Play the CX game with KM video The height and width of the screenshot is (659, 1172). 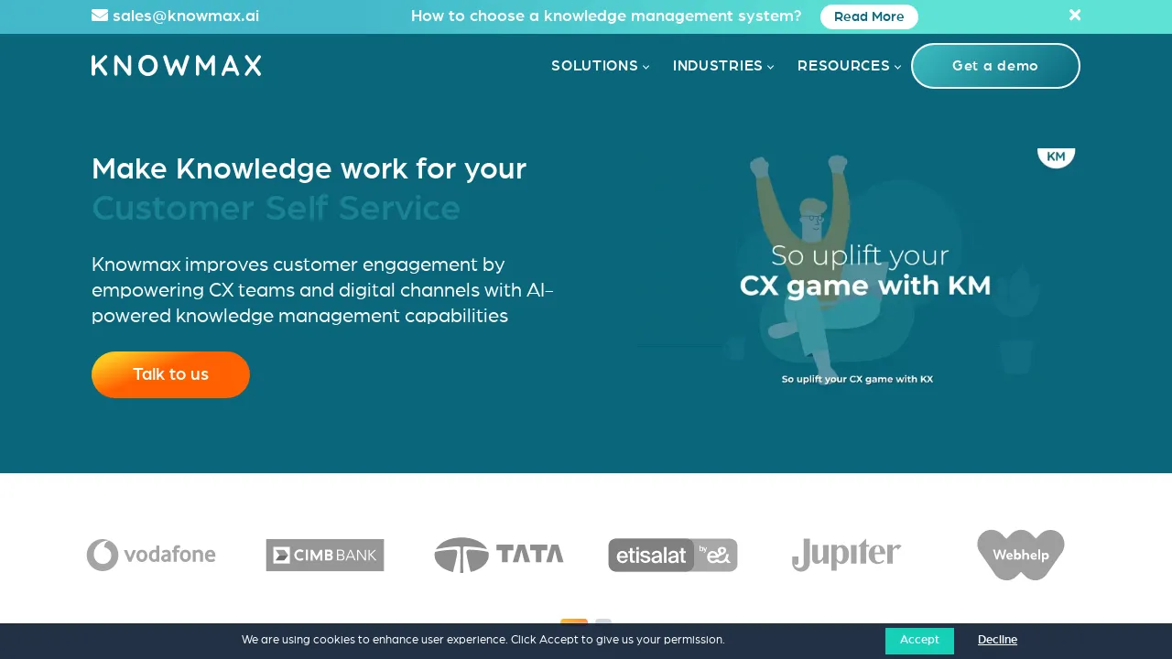click(857, 271)
